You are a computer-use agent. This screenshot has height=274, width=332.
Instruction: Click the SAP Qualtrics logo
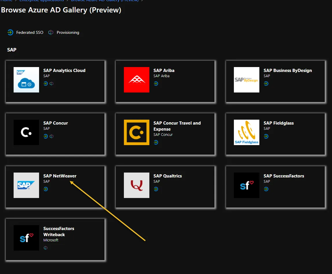pos(137,185)
